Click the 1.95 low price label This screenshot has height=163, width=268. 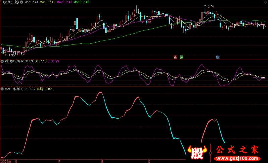click(x=11, y=55)
